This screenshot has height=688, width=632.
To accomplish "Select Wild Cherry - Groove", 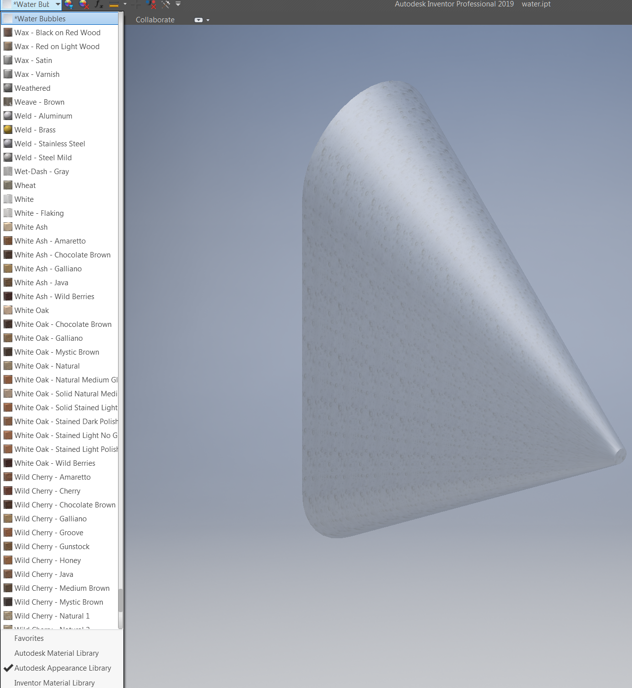I will pos(60,533).
